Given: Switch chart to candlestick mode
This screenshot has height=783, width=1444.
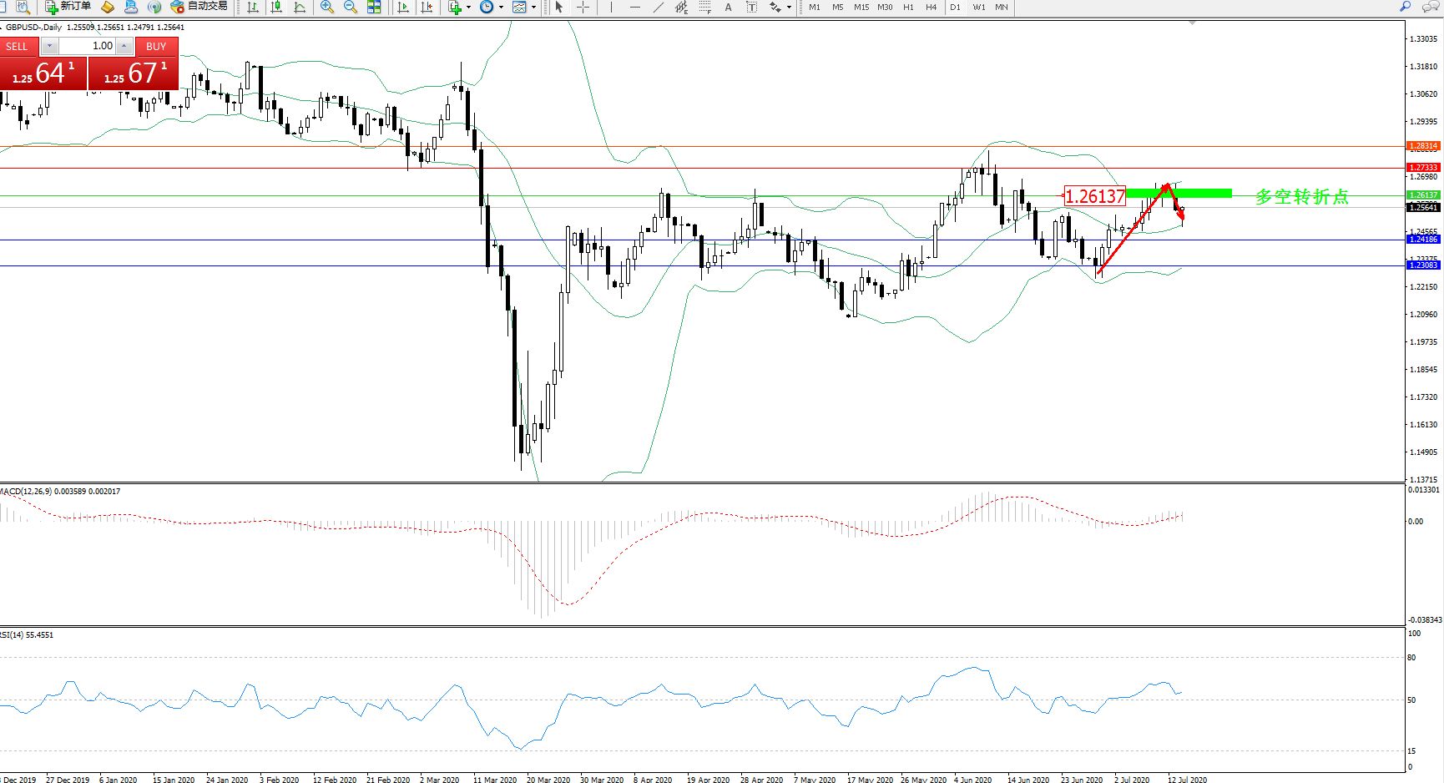Looking at the screenshot, I should point(276,7).
